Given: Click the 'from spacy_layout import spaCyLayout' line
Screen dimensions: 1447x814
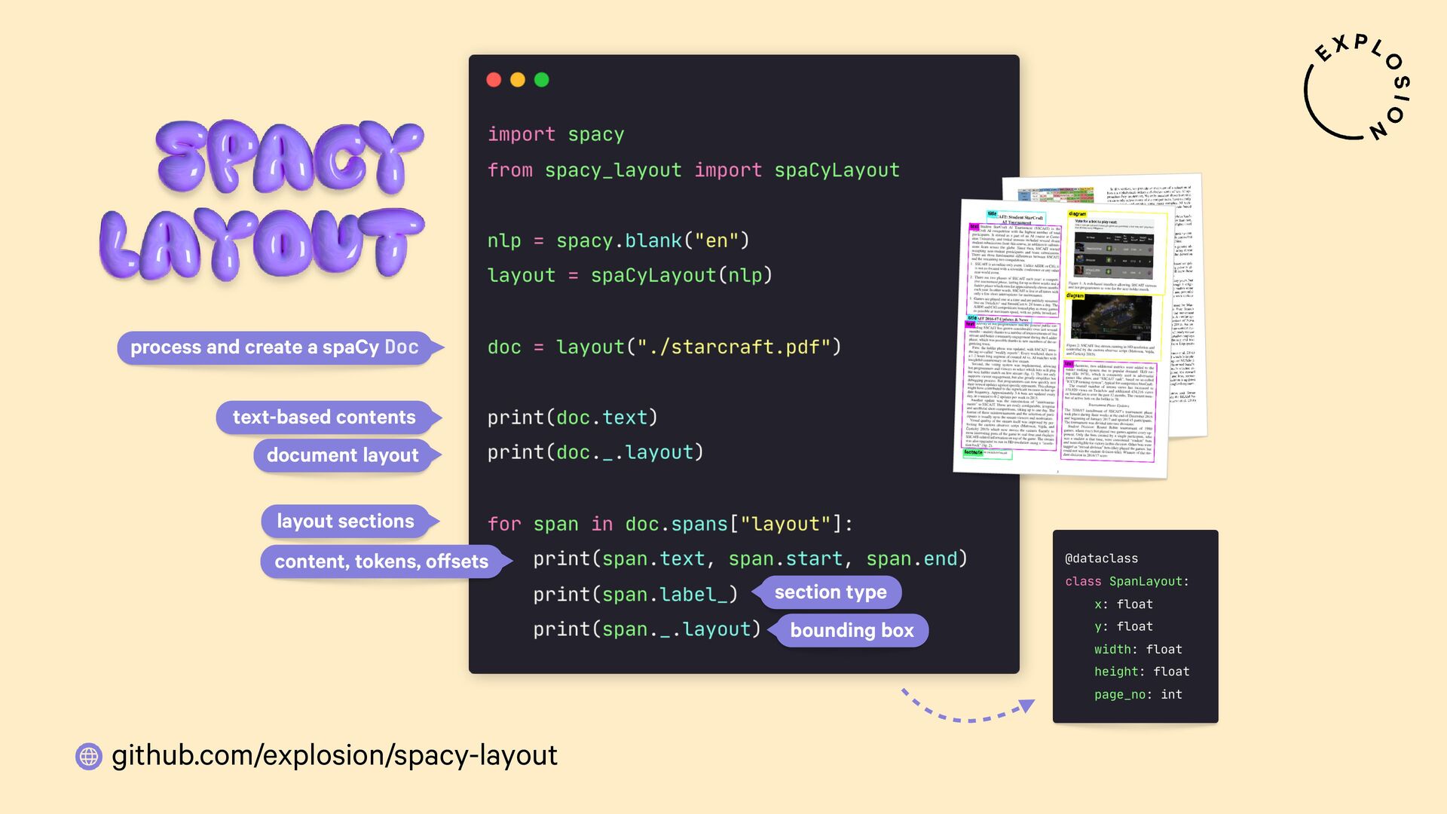Looking at the screenshot, I should point(693,170).
